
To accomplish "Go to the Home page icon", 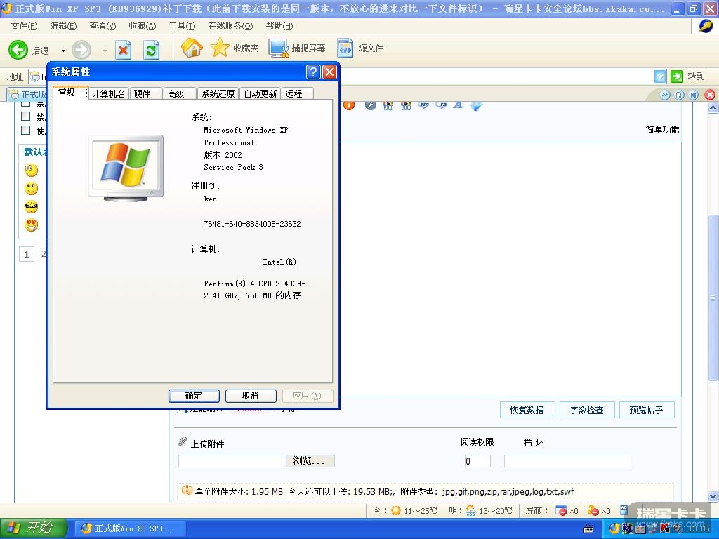I will click(x=192, y=48).
